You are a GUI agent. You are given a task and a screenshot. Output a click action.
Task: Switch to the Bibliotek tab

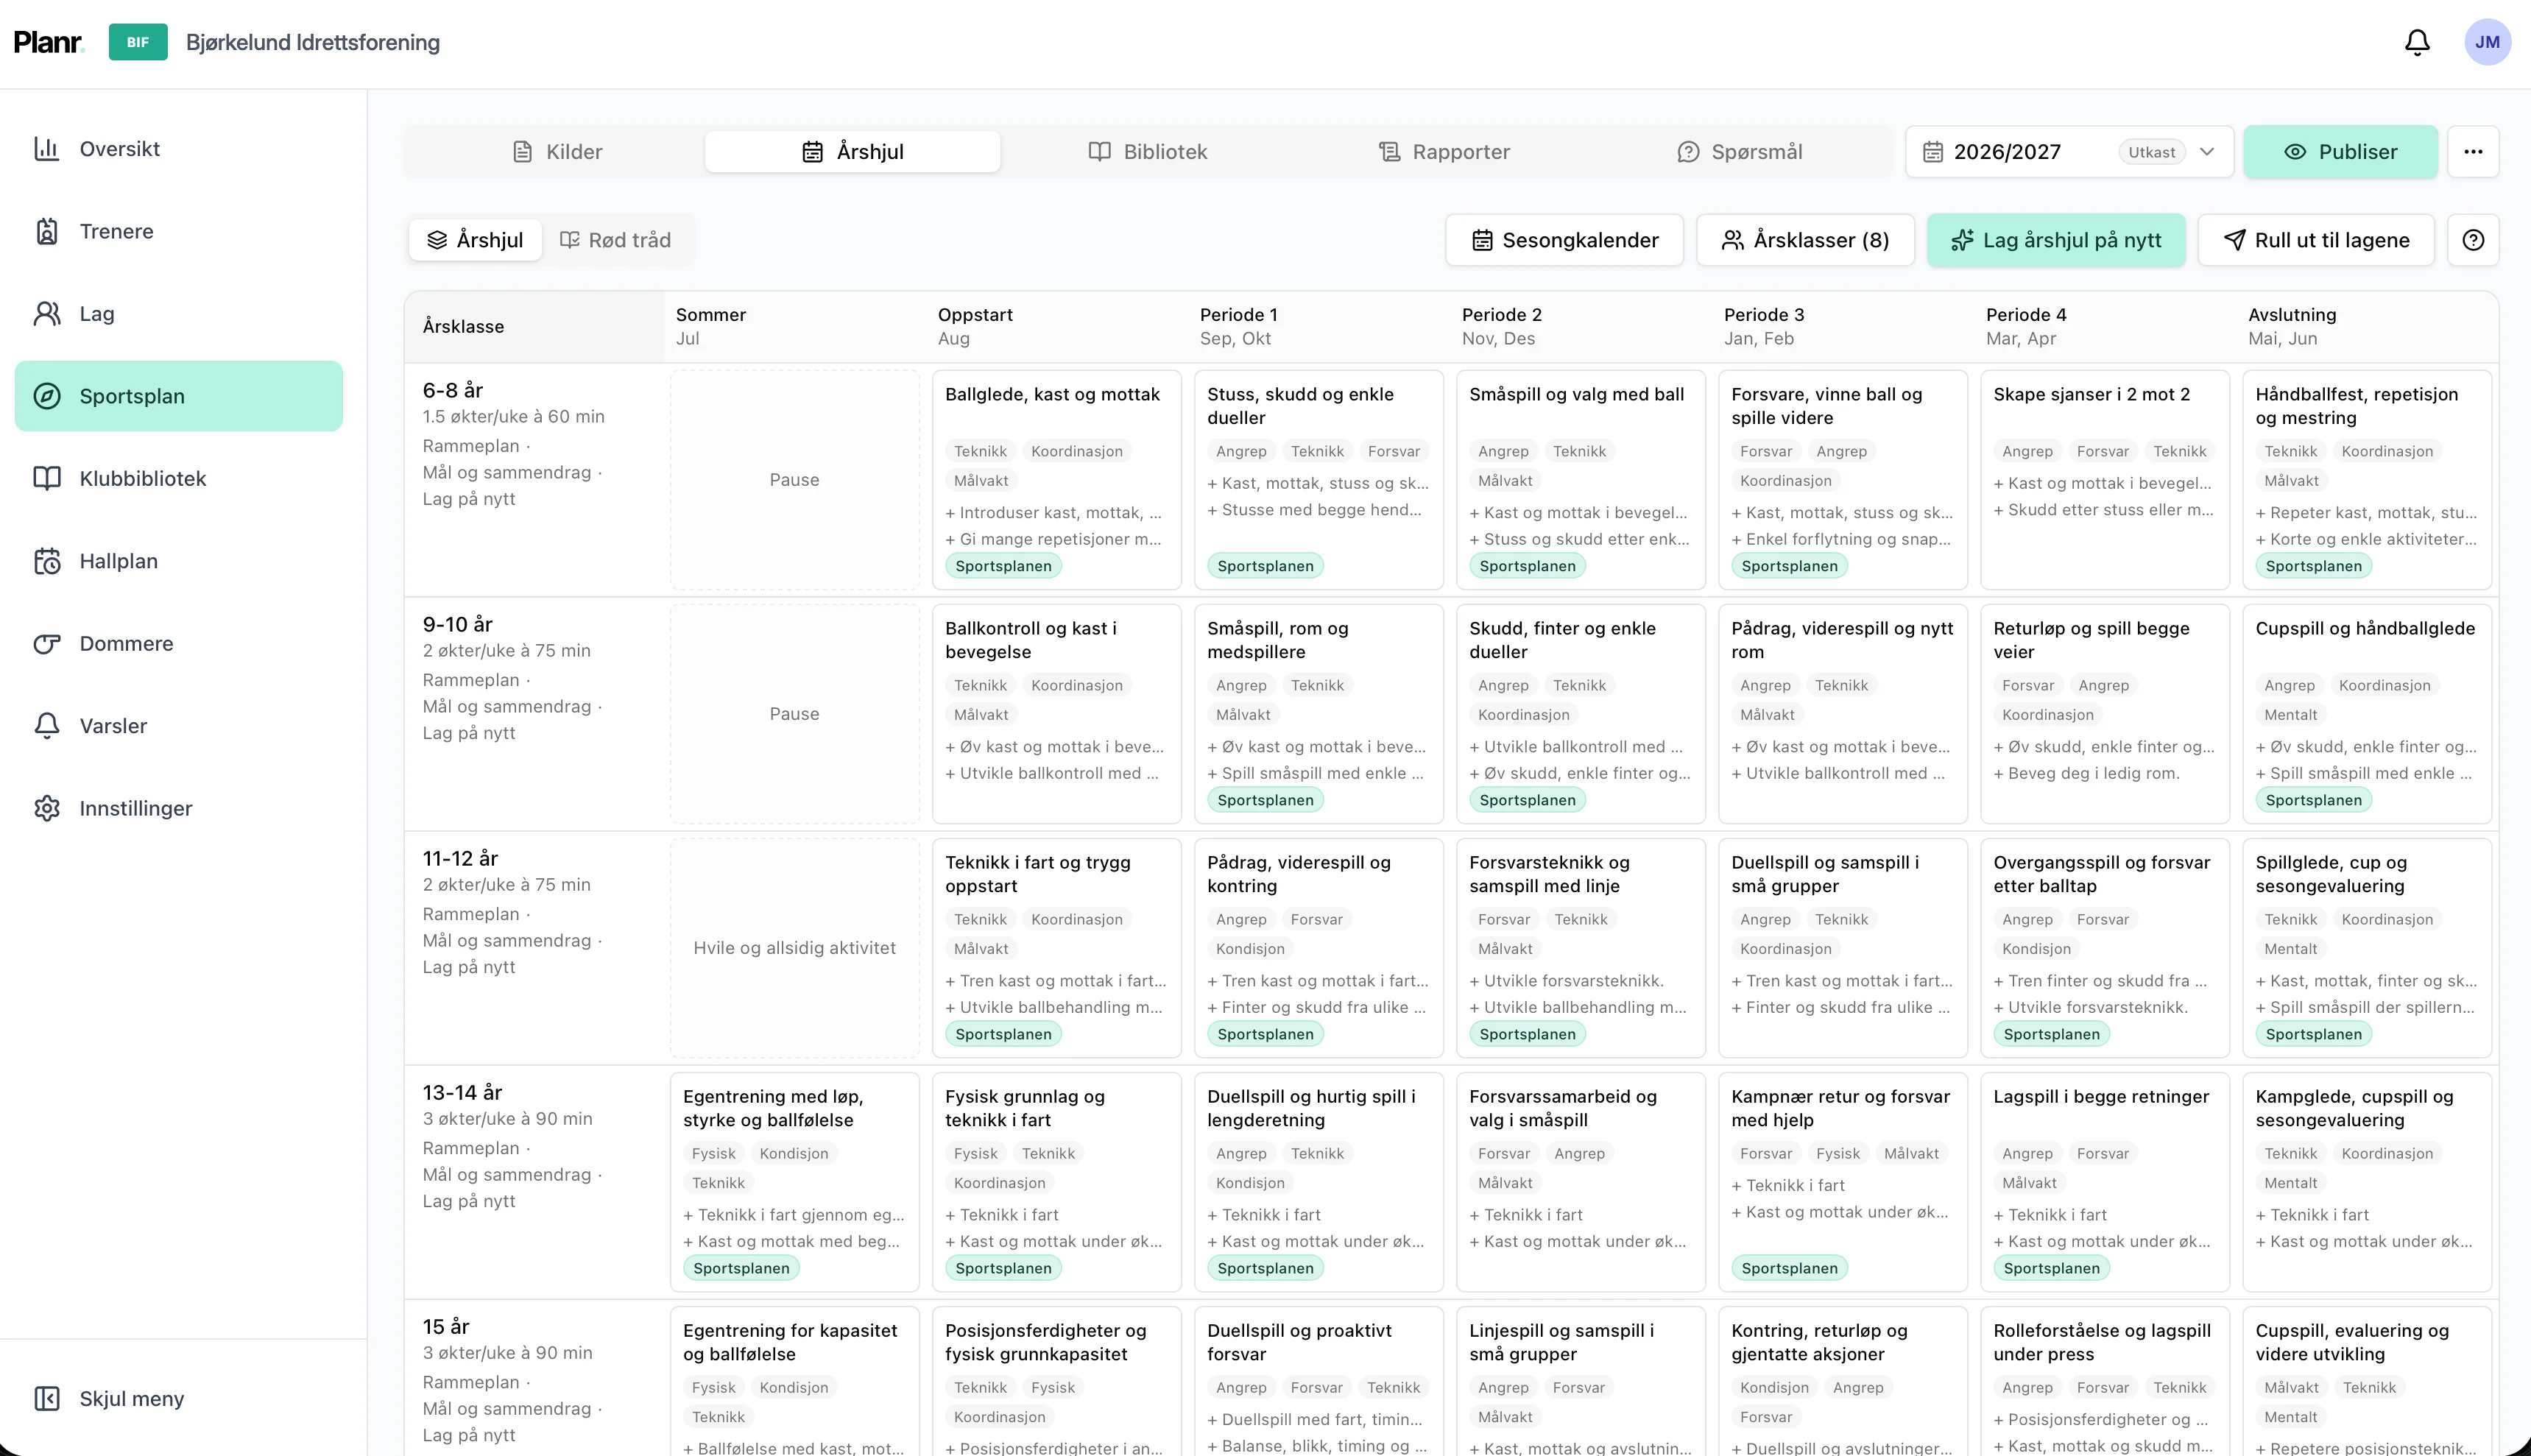[x=1147, y=152]
